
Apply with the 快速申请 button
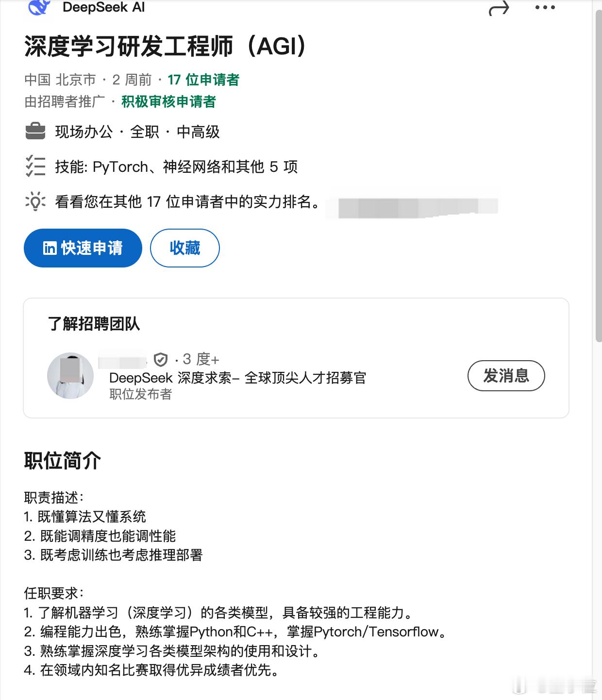click(83, 248)
